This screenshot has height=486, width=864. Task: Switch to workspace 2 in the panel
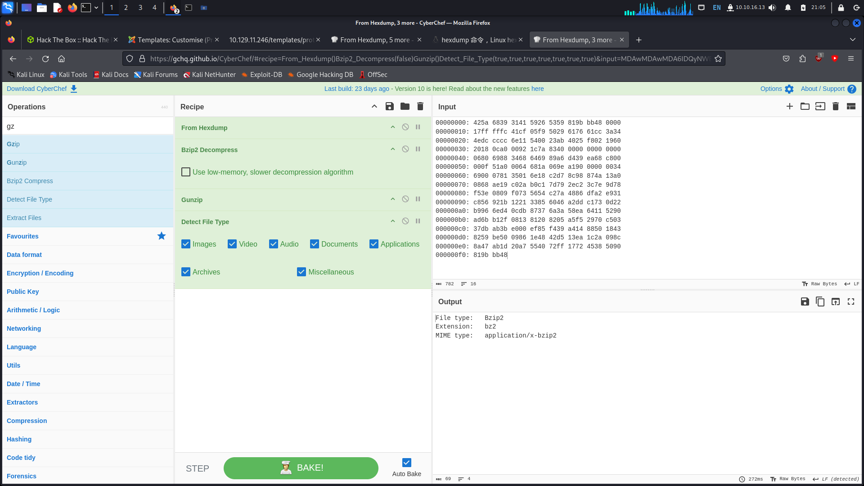click(x=126, y=8)
